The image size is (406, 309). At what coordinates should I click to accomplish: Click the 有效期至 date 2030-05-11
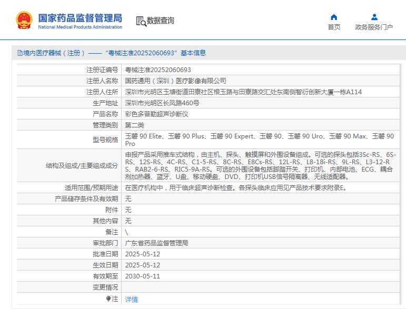click(x=142, y=276)
